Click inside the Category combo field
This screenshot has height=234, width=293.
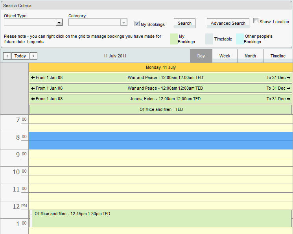tap(94, 22)
